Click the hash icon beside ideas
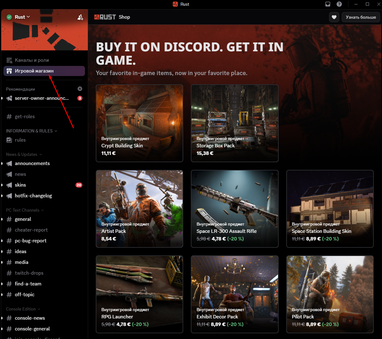The image size is (382, 339). point(9,252)
